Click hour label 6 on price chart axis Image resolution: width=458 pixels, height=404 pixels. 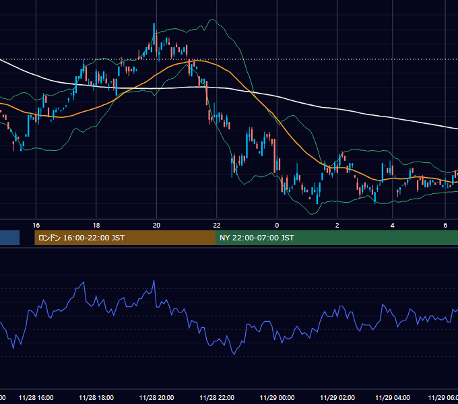click(445, 225)
